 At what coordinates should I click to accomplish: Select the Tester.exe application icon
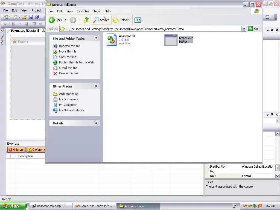tap(171, 40)
